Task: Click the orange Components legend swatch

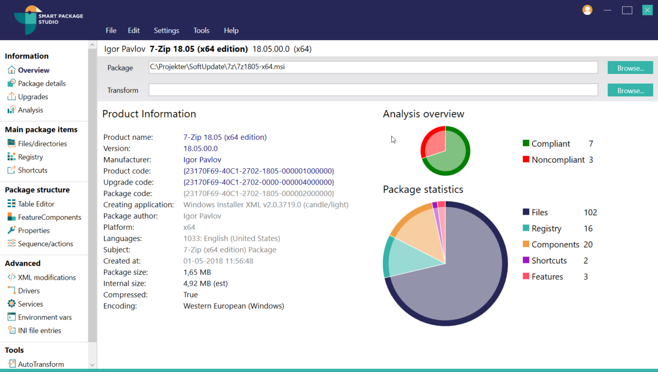Action: pyautogui.click(x=526, y=244)
